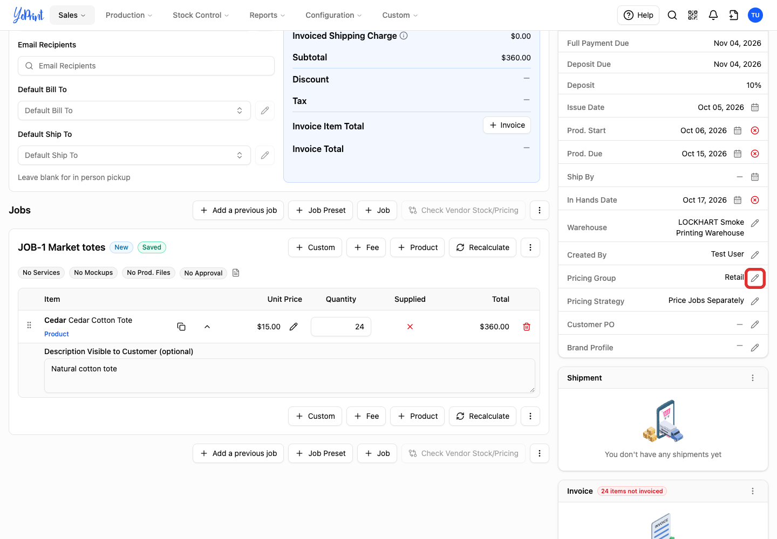Open the Reports menu

pyautogui.click(x=267, y=15)
